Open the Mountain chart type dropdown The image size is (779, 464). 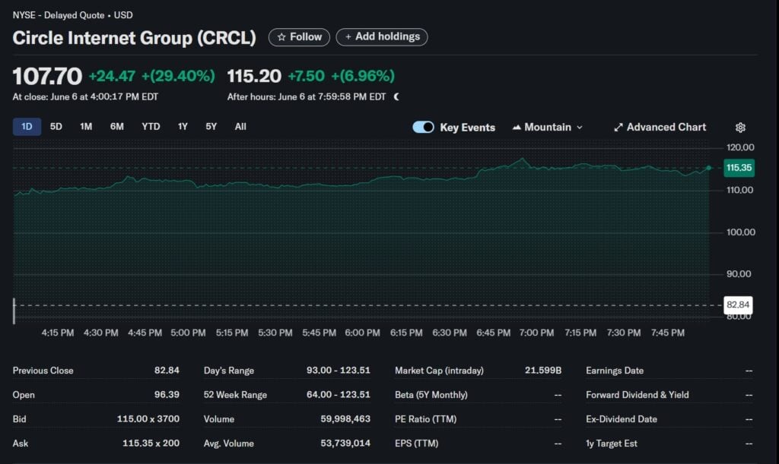(548, 128)
